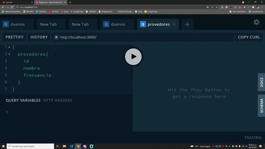Click the 'frecuencia' field in query

[37, 75]
